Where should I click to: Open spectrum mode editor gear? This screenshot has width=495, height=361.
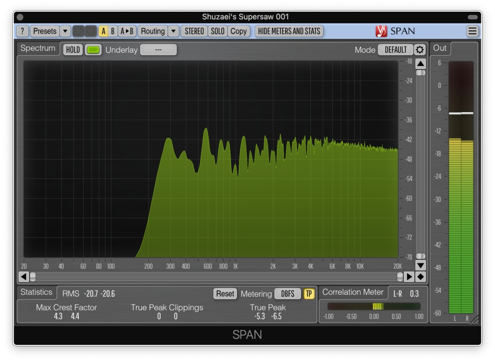pyautogui.click(x=420, y=50)
